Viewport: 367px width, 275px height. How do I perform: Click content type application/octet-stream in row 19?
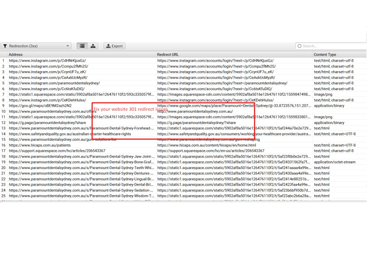point(335,162)
